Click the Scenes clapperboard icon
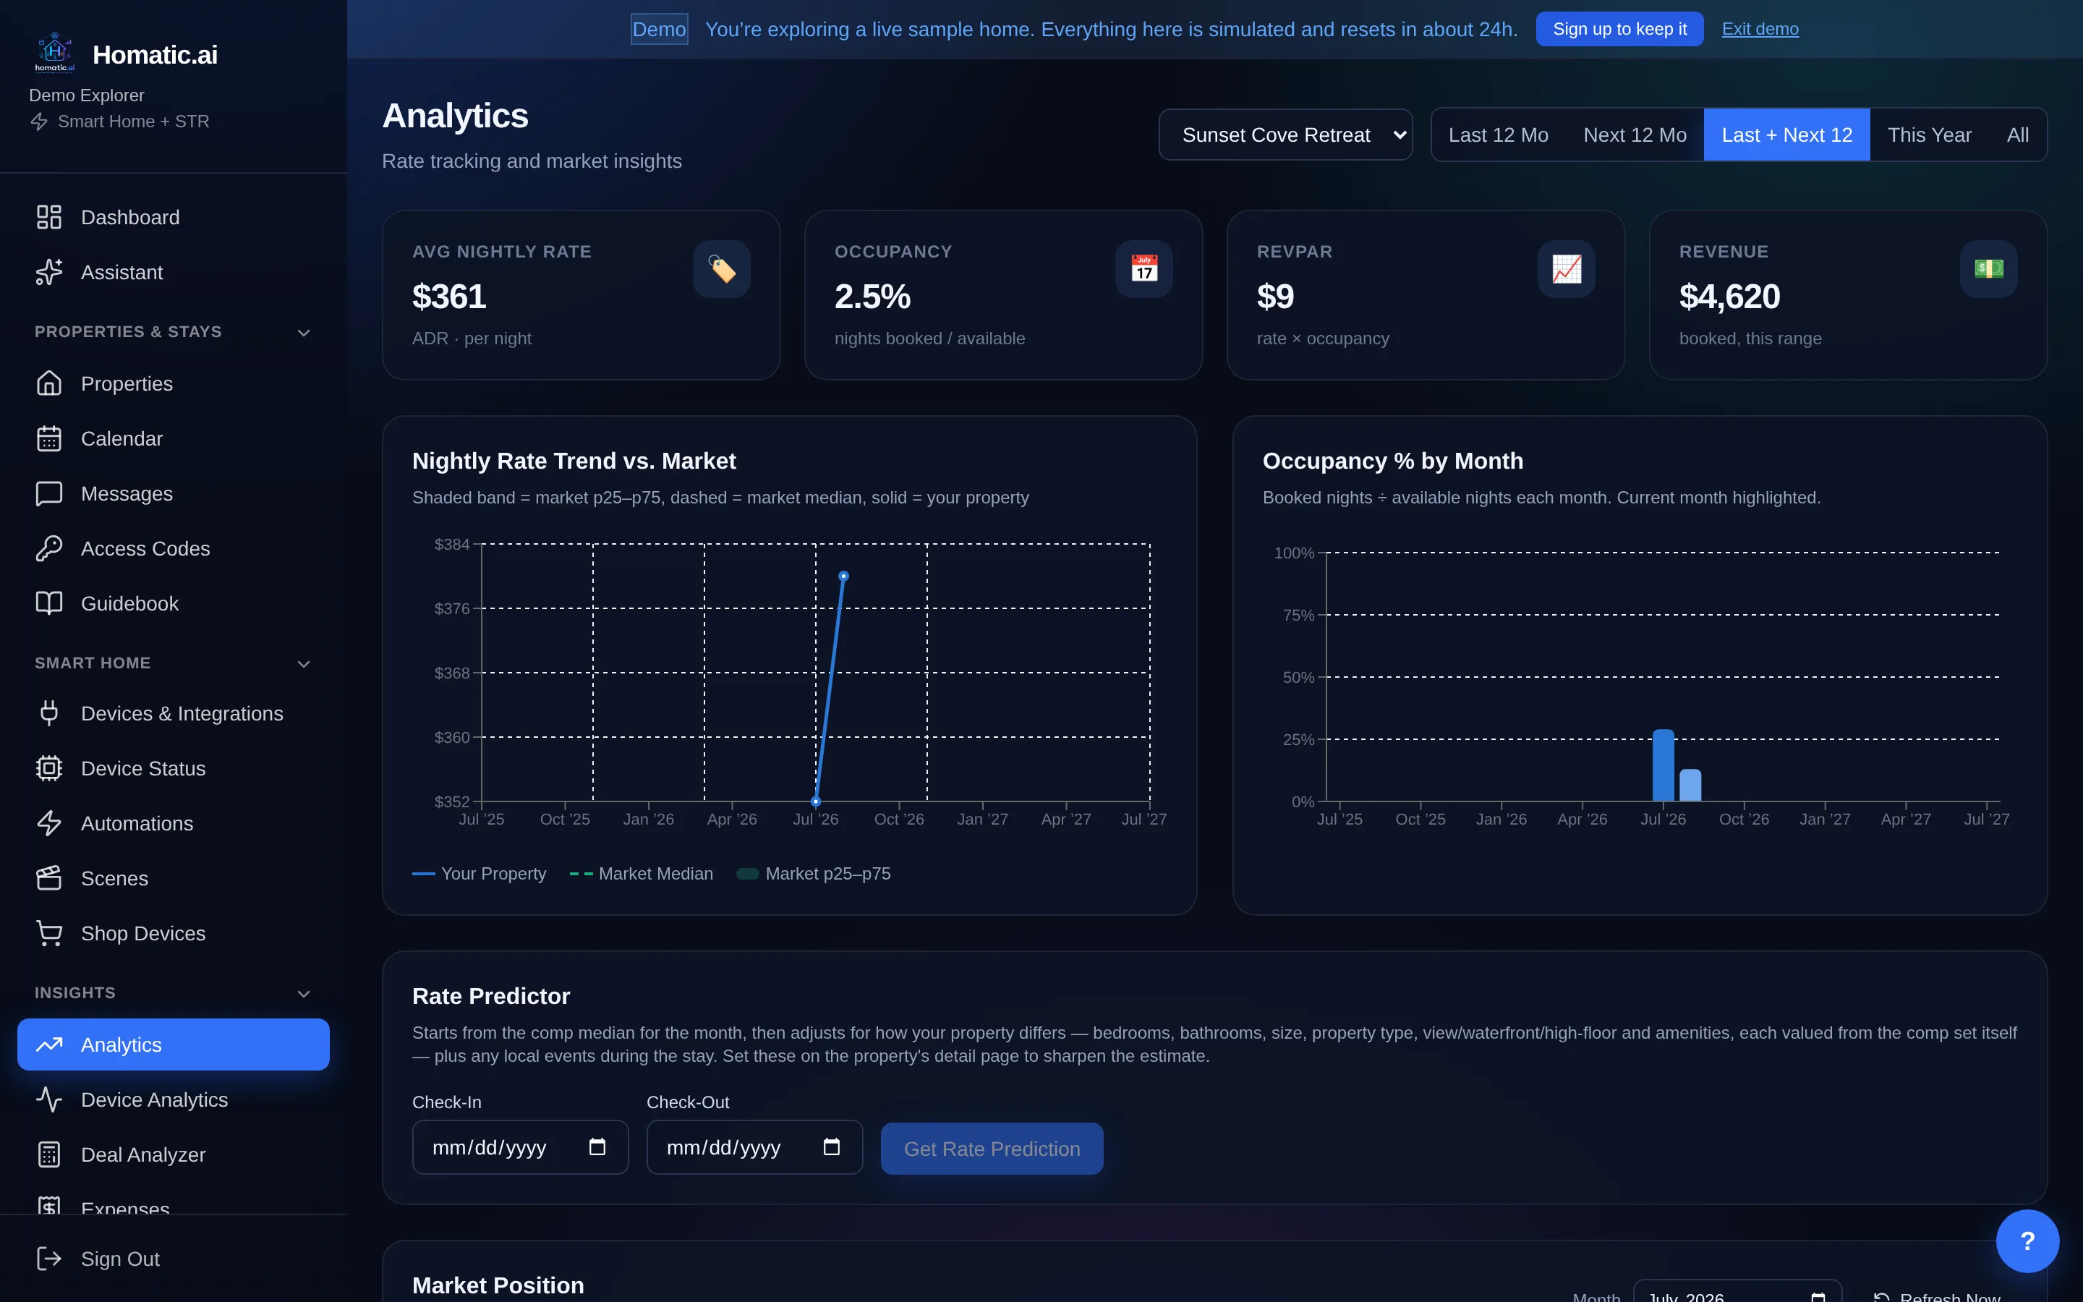The width and height of the screenshot is (2083, 1302). (x=49, y=878)
